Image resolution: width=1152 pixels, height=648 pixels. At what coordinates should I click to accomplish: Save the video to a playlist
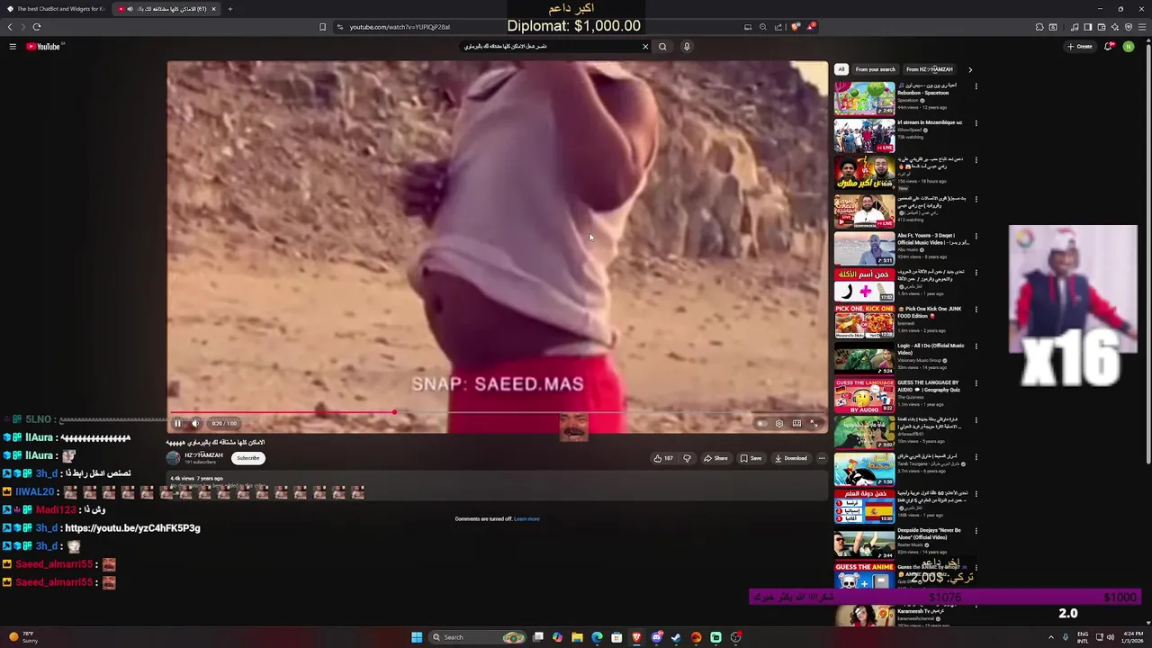751,458
